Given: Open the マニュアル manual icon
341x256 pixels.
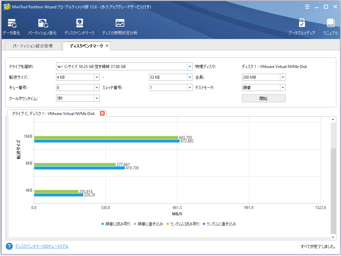Looking at the screenshot, I should coord(330,27).
